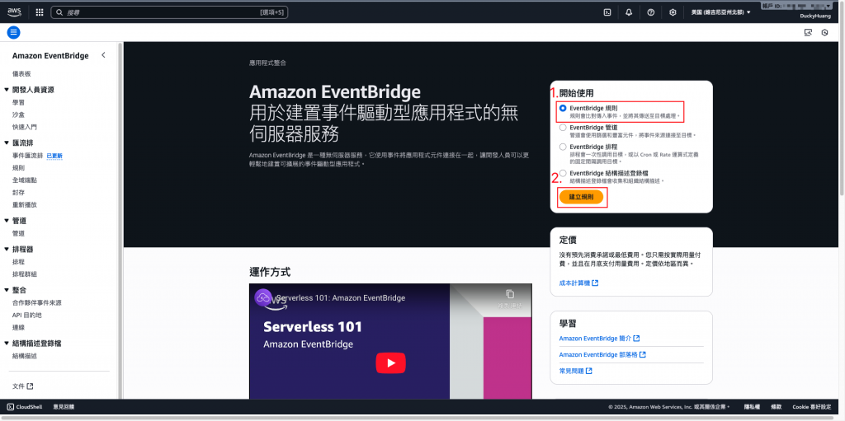This screenshot has width=845, height=421.
Task: Select the EventBridge 排程 radio option
Action: click(563, 147)
